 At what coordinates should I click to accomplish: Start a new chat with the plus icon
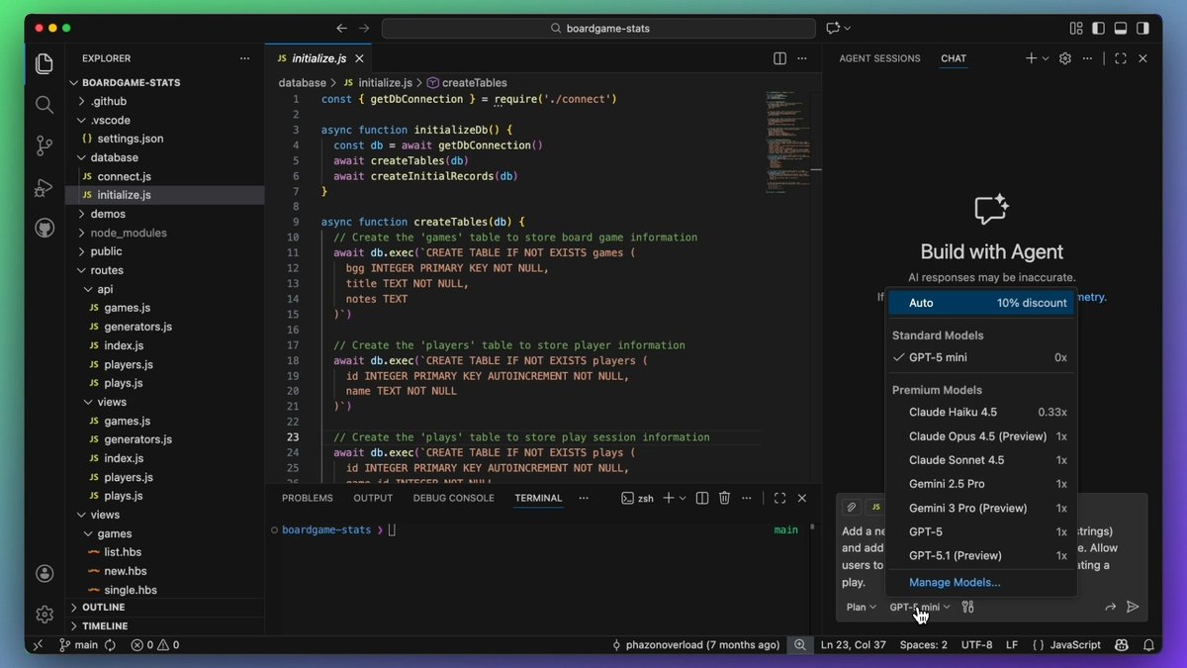point(1031,58)
